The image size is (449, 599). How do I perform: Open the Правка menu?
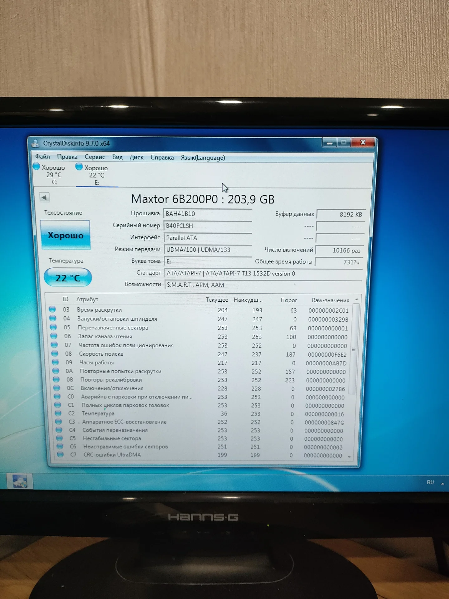click(67, 157)
